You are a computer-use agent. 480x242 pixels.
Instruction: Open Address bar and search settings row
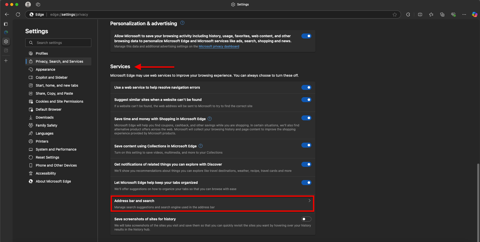click(x=212, y=204)
